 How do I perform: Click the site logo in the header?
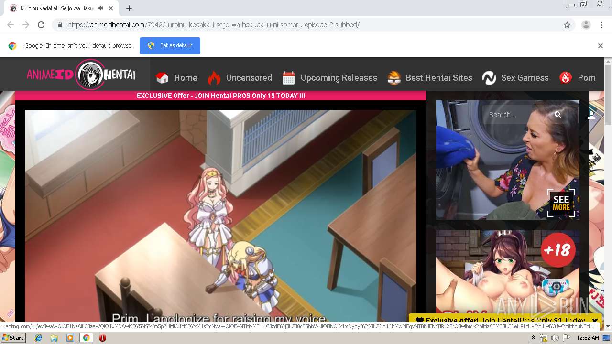click(81, 75)
